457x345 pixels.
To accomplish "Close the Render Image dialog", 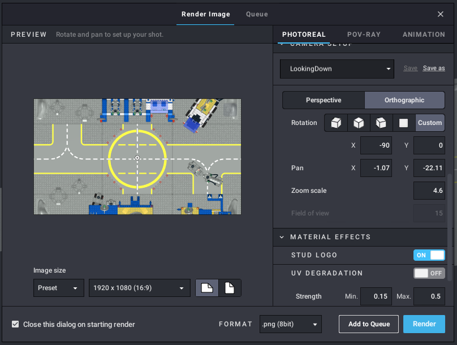I will click(x=441, y=14).
